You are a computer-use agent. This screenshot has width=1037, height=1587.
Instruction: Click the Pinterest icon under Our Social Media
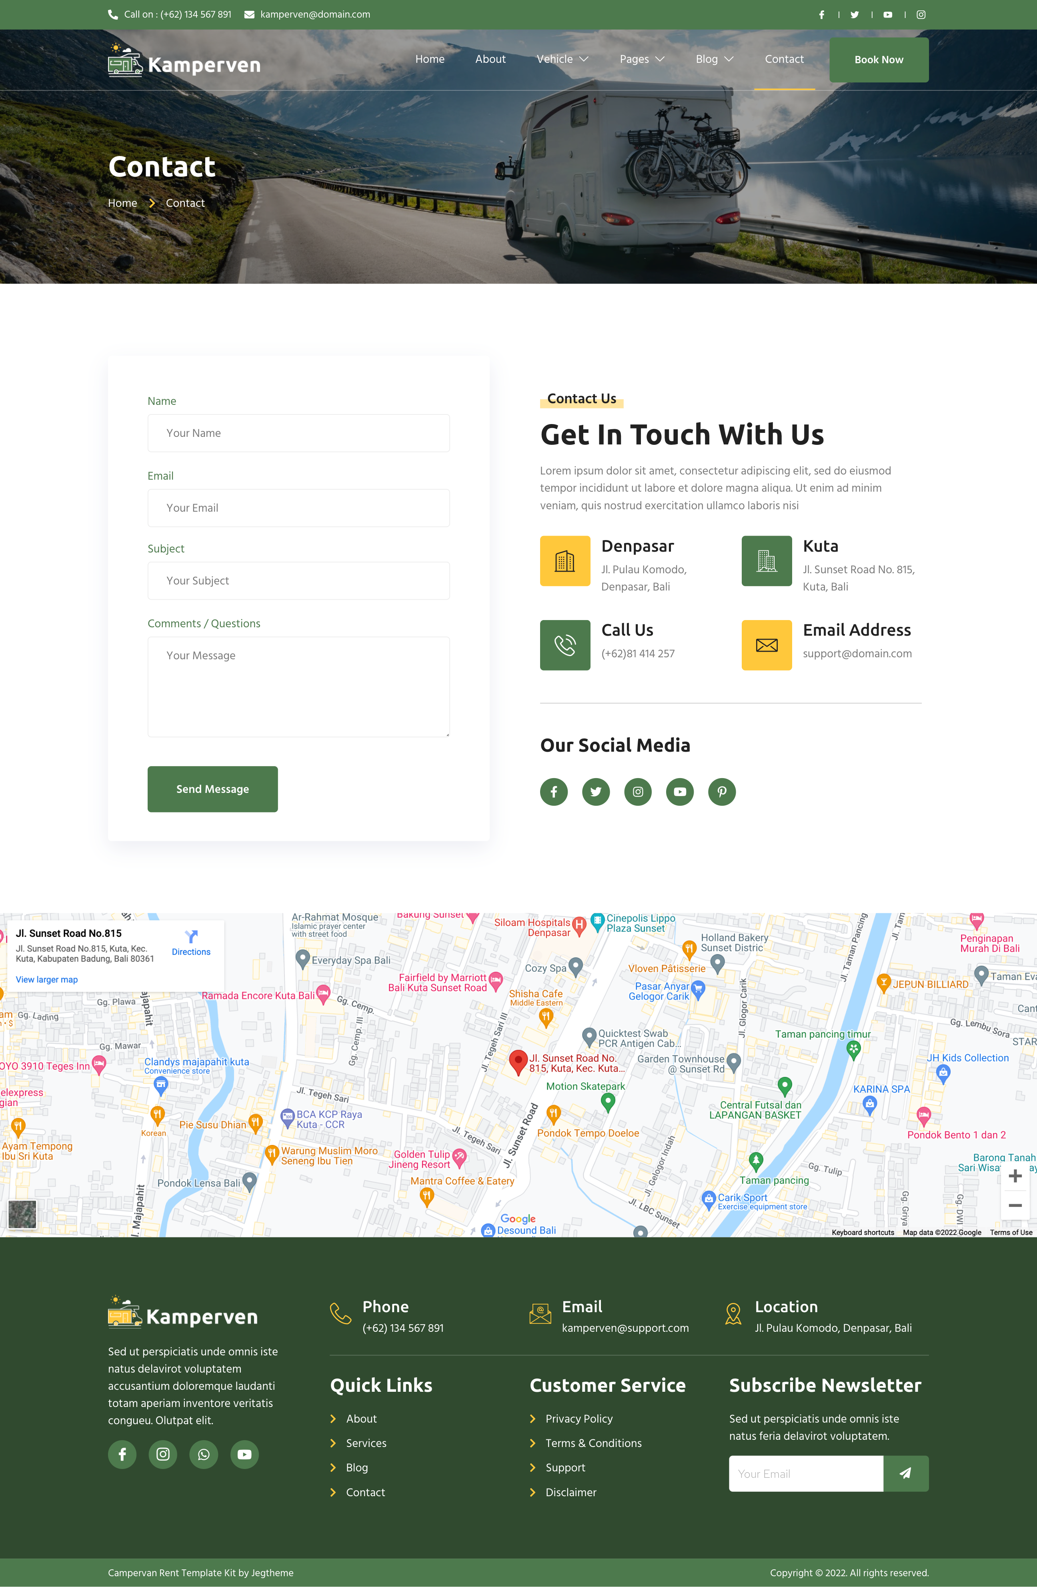click(722, 791)
